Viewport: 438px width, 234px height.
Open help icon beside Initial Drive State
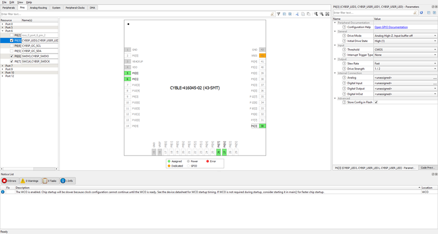click(x=344, y=41)
